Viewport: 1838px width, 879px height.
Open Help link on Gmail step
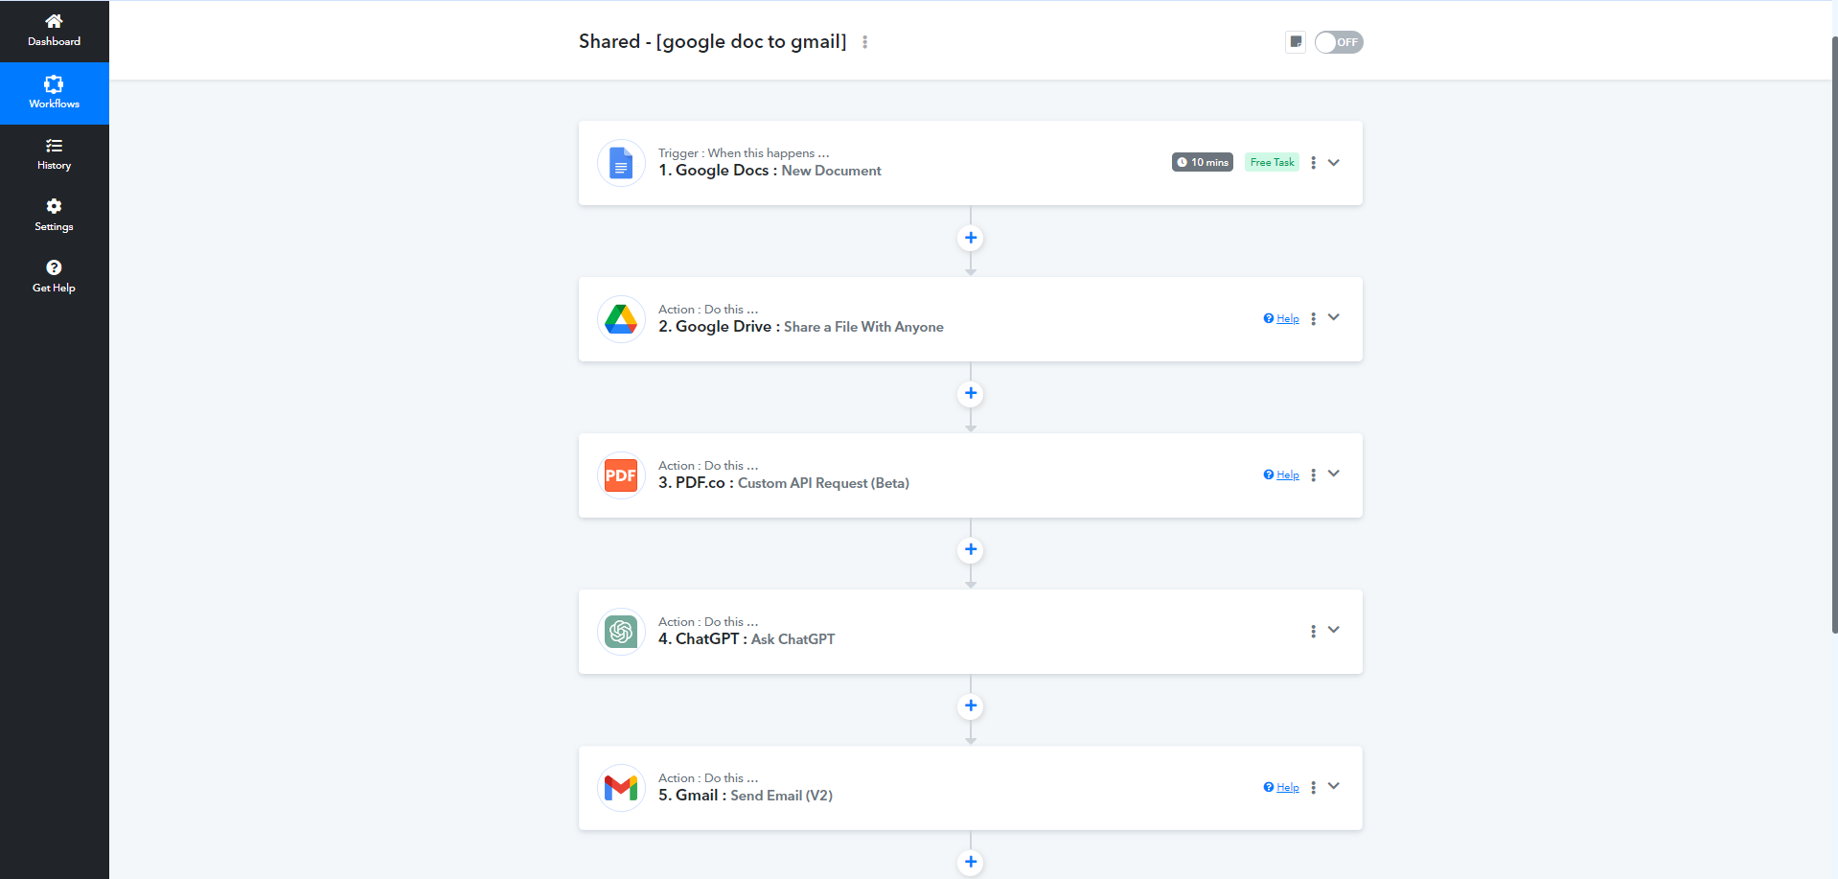click(1281, 788)
